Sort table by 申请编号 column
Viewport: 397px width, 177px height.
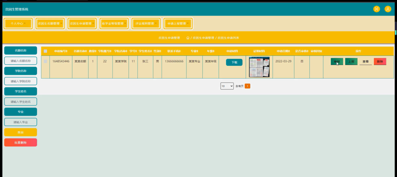(x=61, y=51)
